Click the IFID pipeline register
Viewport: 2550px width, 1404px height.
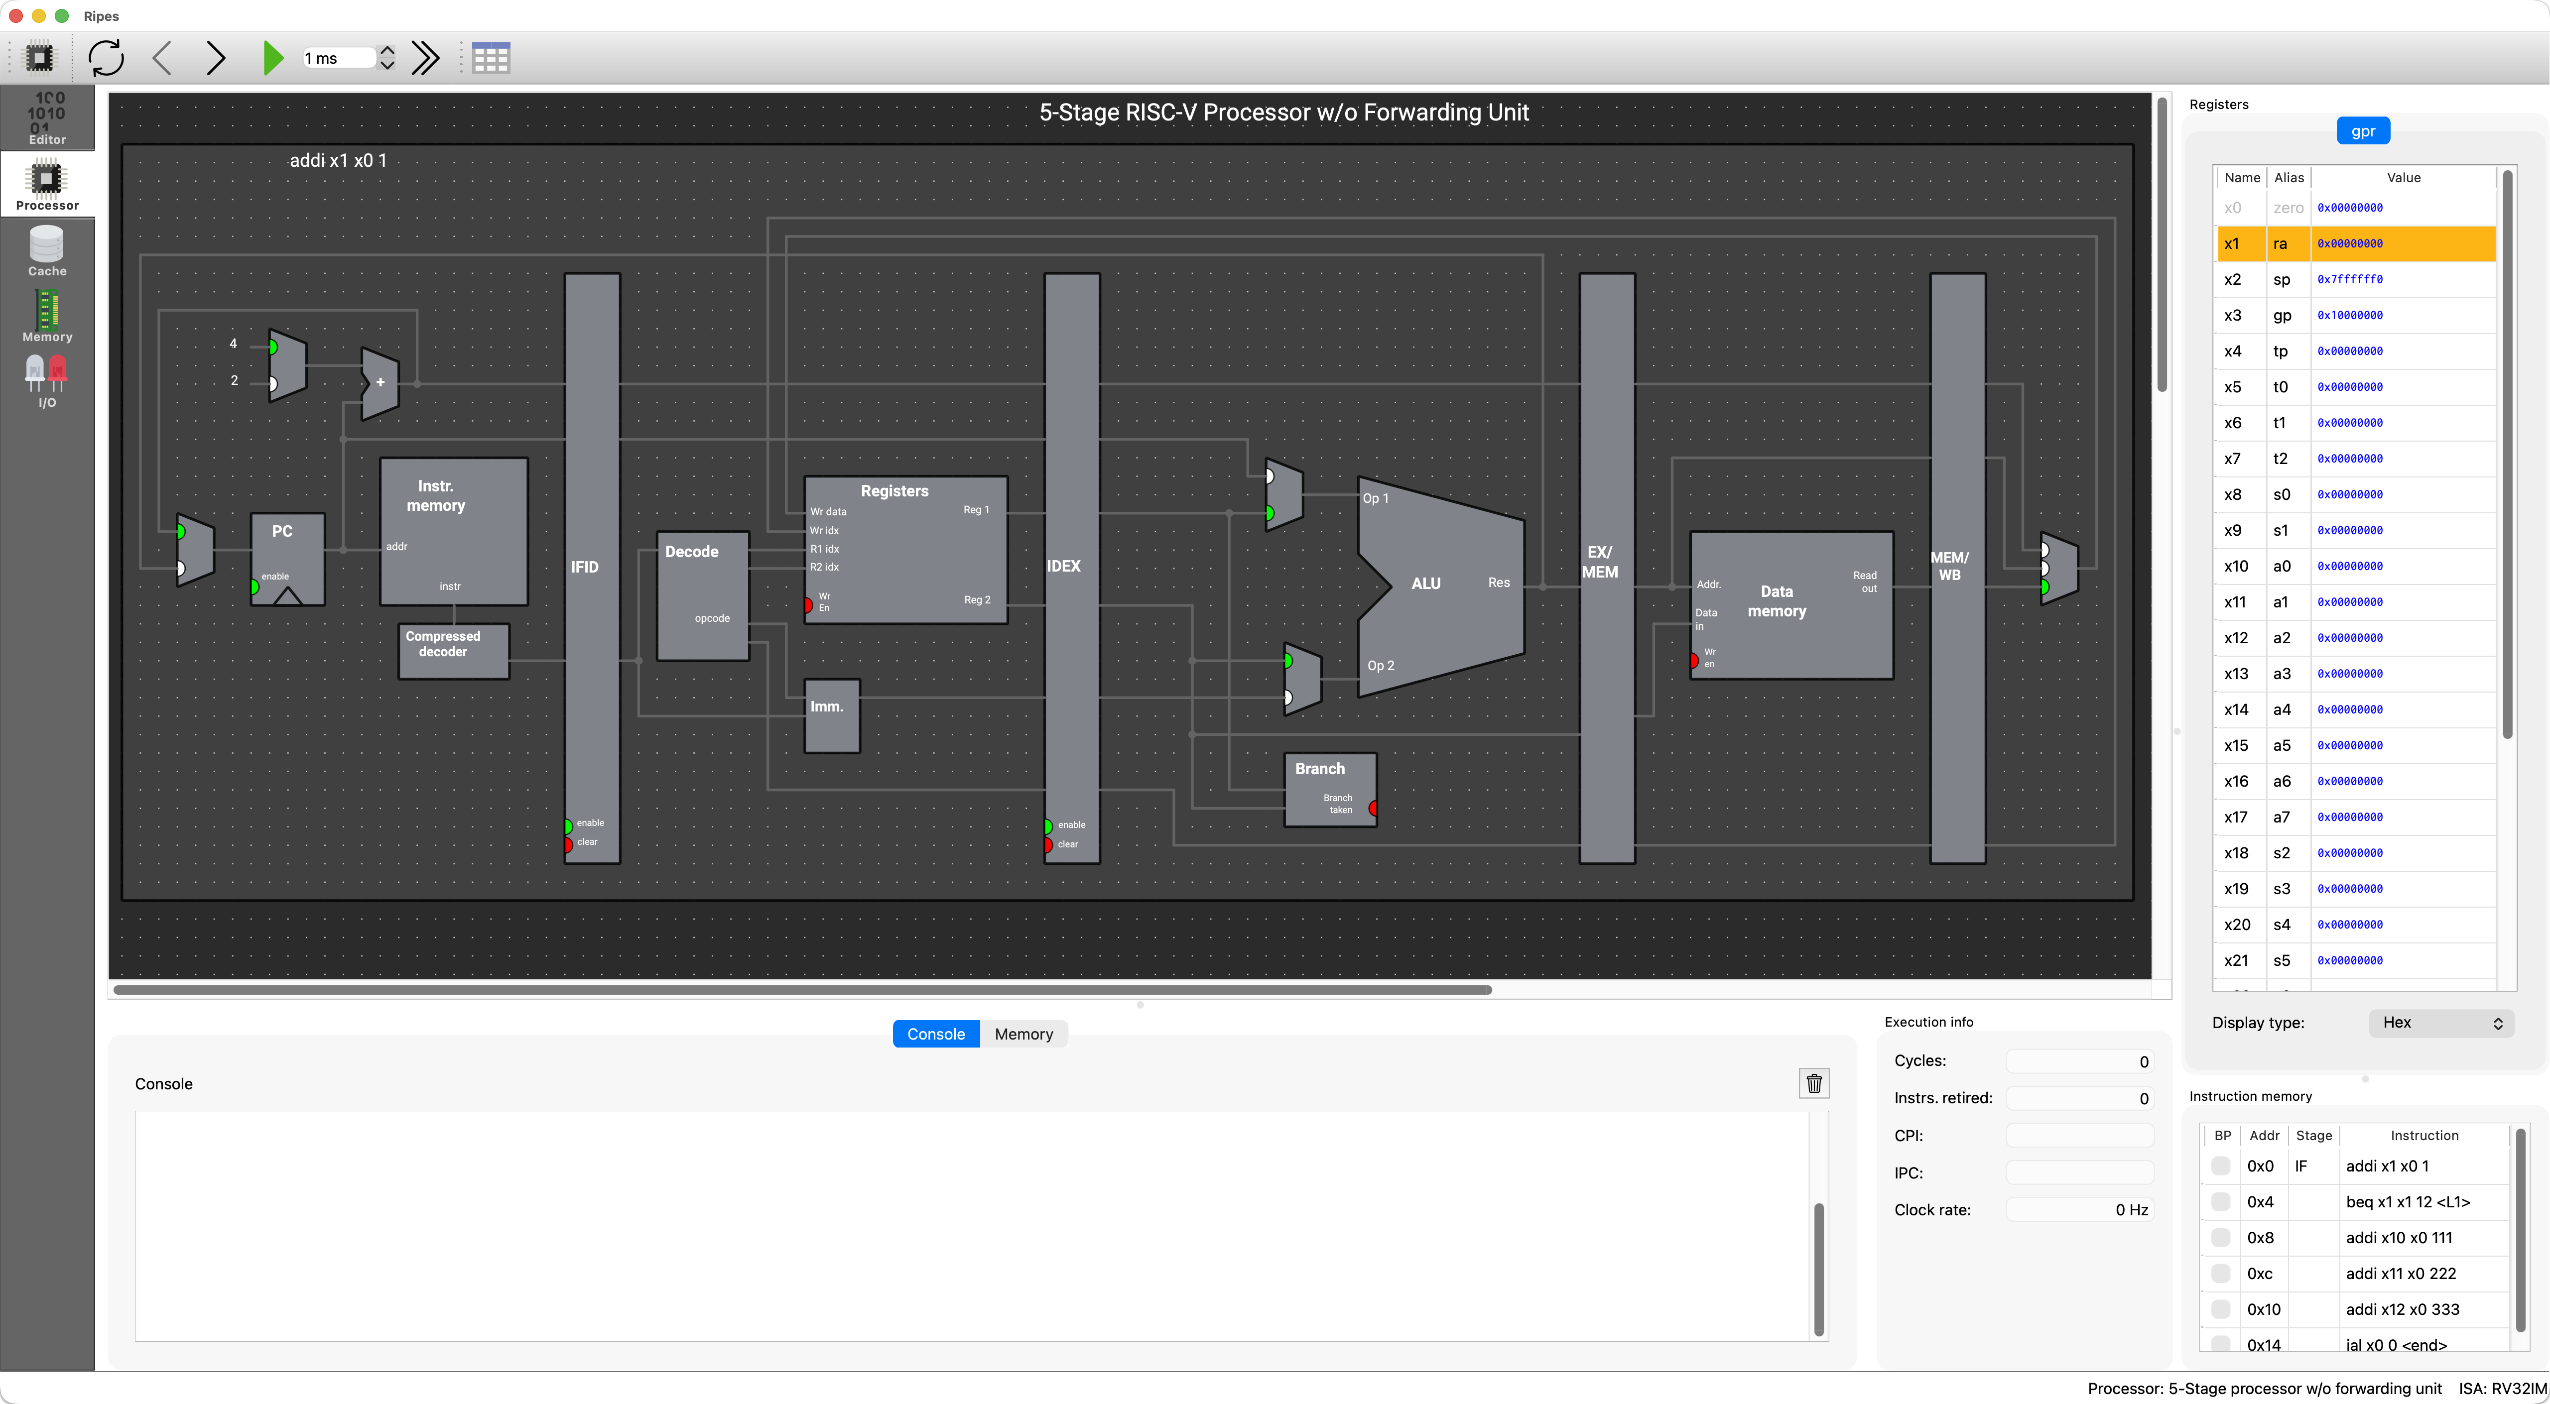coord(592,568)
